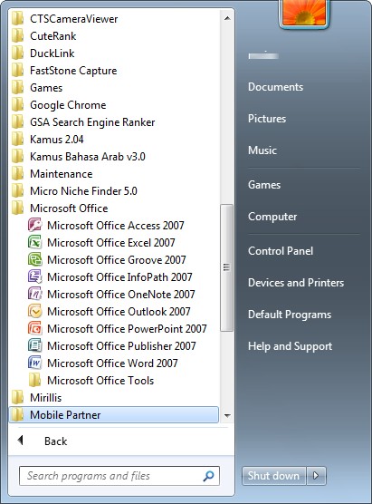Open Music from the right pane
372x504 pixels.
coord(262,150)
